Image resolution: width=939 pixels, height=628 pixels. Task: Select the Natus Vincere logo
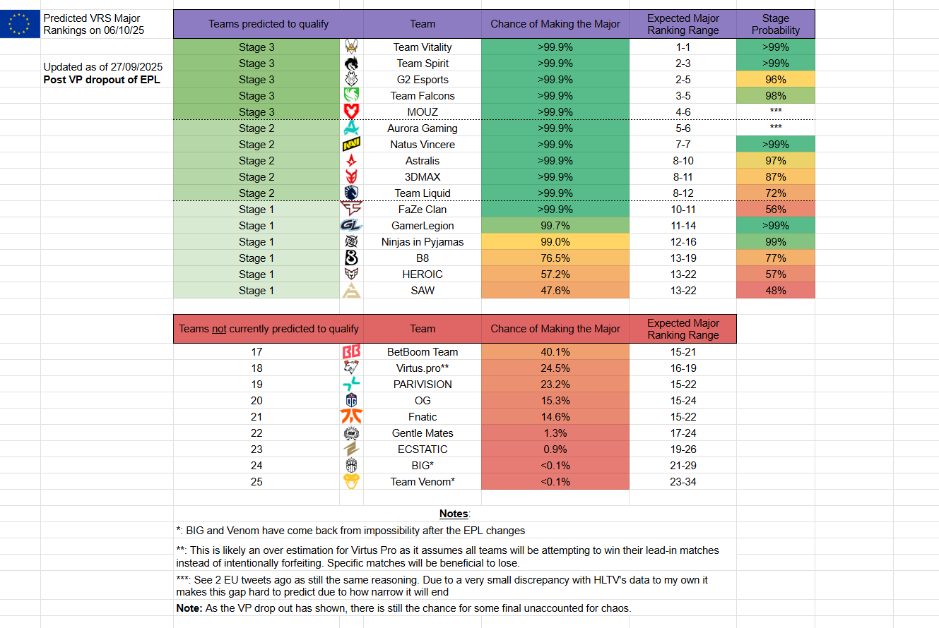(351, 145)
